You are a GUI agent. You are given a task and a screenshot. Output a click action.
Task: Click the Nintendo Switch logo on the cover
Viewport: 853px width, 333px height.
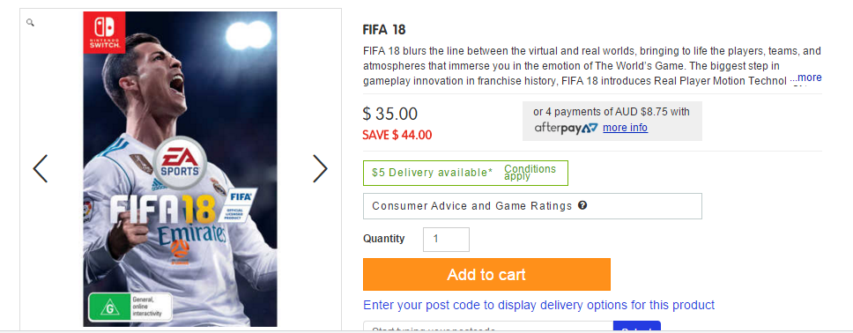pos(104,33)
